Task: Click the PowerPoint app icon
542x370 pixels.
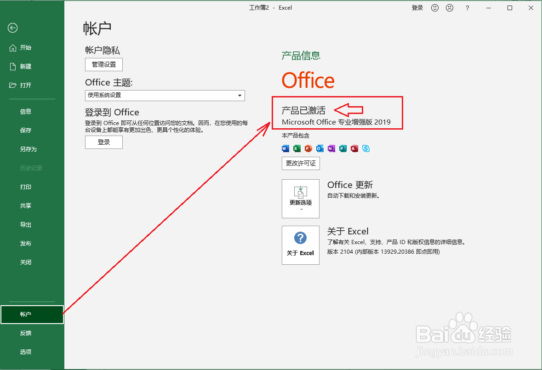Action: pyautogui.click(x=308, y=148)
